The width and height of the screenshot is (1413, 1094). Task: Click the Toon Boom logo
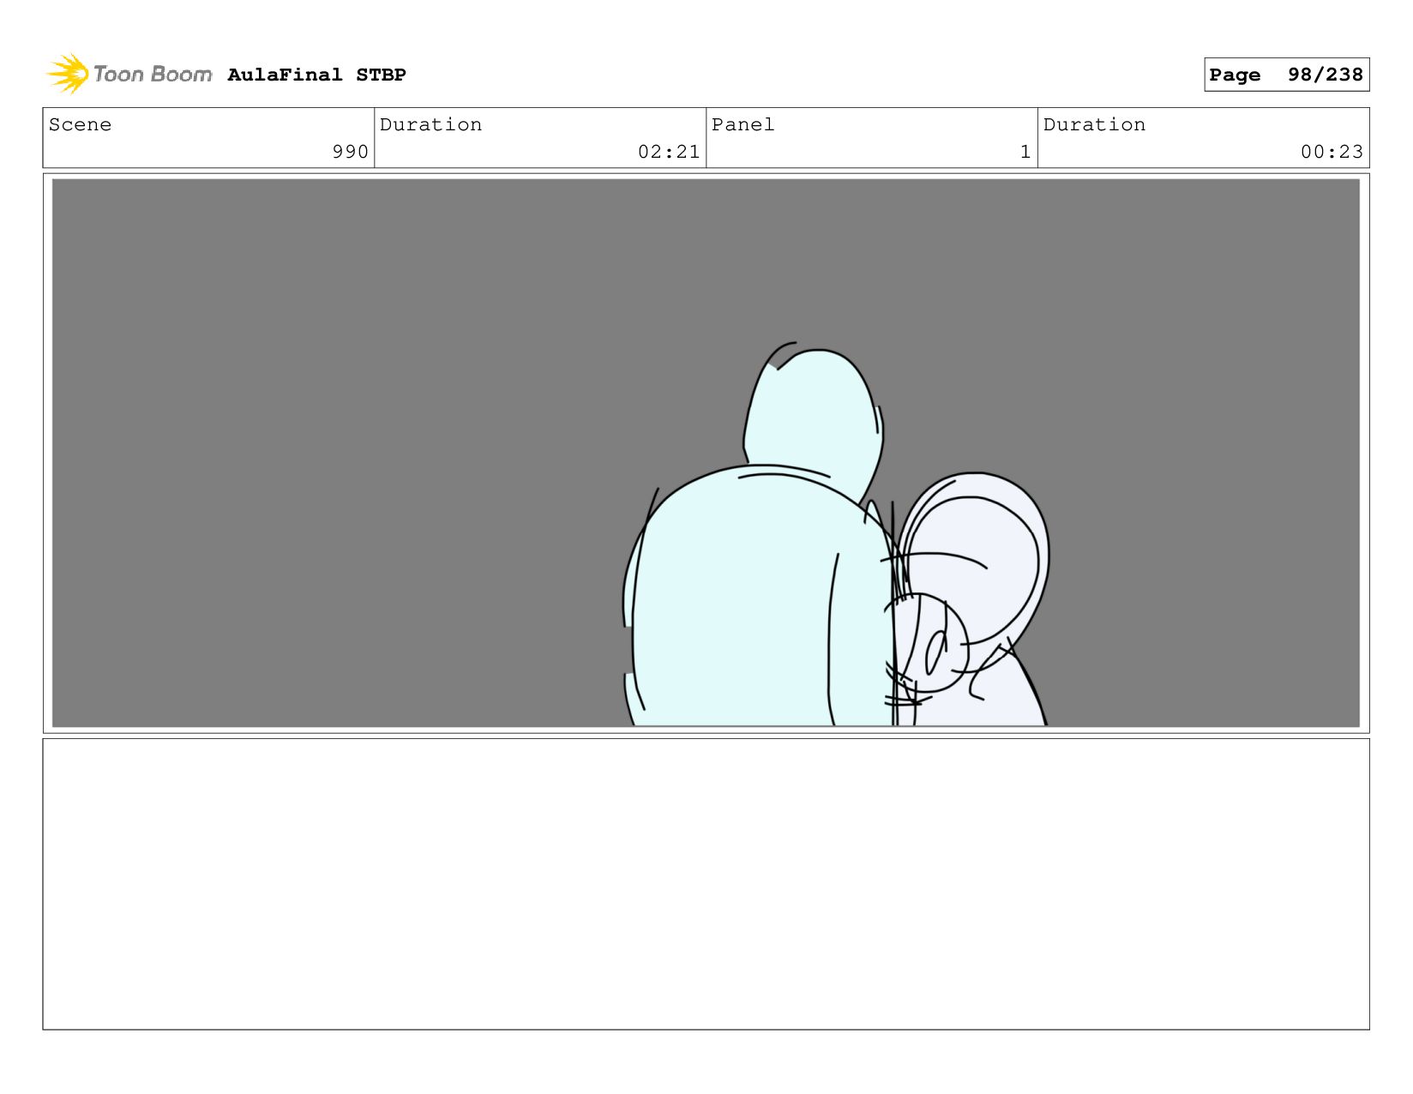(129, 74)
